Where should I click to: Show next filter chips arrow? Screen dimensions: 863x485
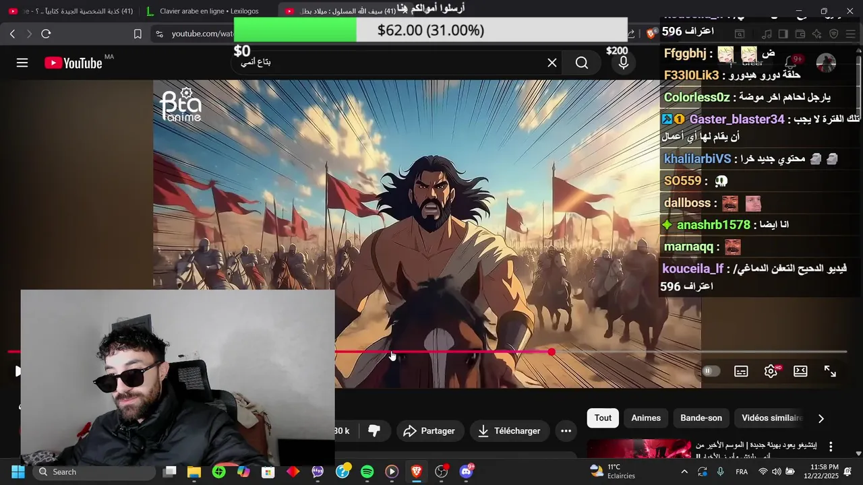point(821,418)
